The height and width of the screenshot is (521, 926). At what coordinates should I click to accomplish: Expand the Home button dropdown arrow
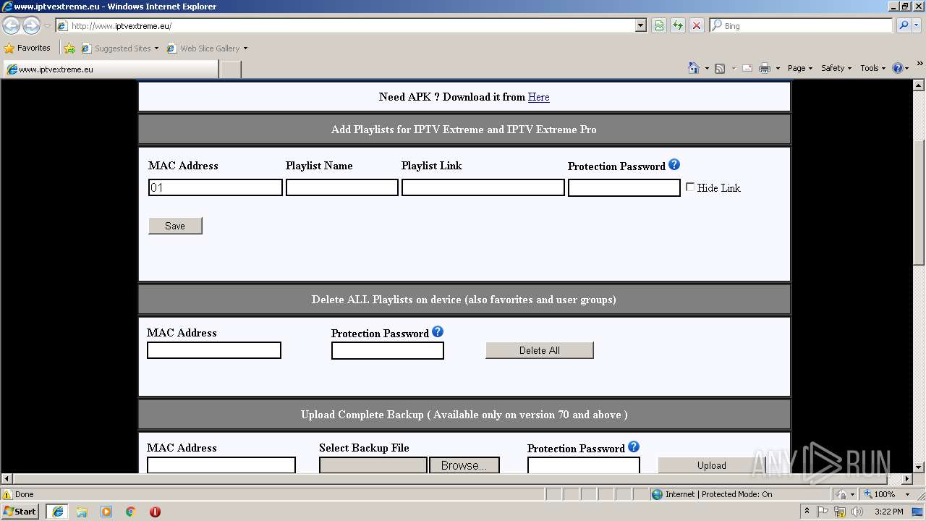[x=707, y=68]
